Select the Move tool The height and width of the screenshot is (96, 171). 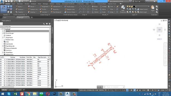pos(95,6)
